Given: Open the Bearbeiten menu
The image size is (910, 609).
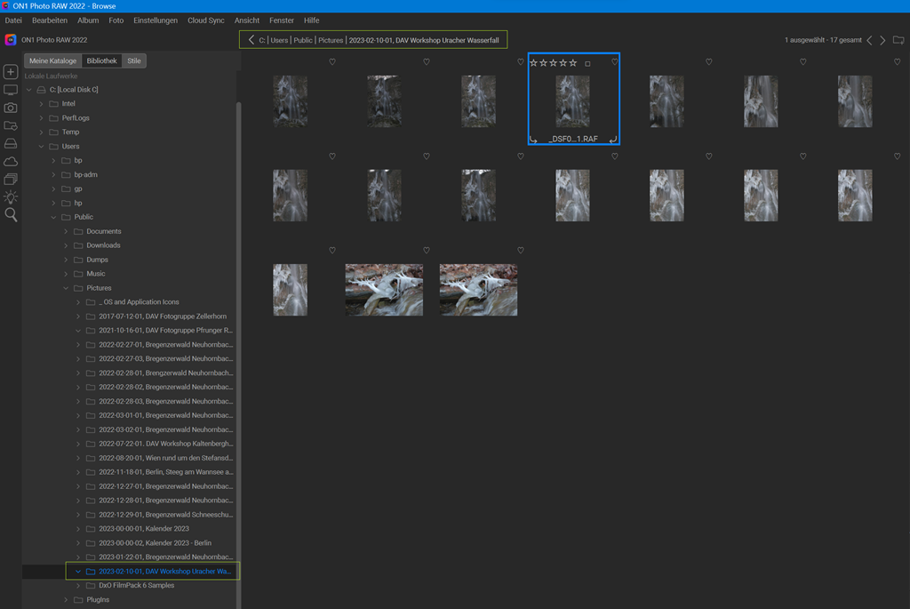Looking at the screenshot, I should click(x=49, y=20).
